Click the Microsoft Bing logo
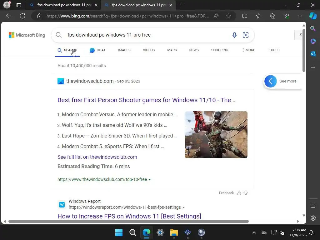The height and width of the screenshot is (240, 320). pyautogui.click(x=27, y=35)
